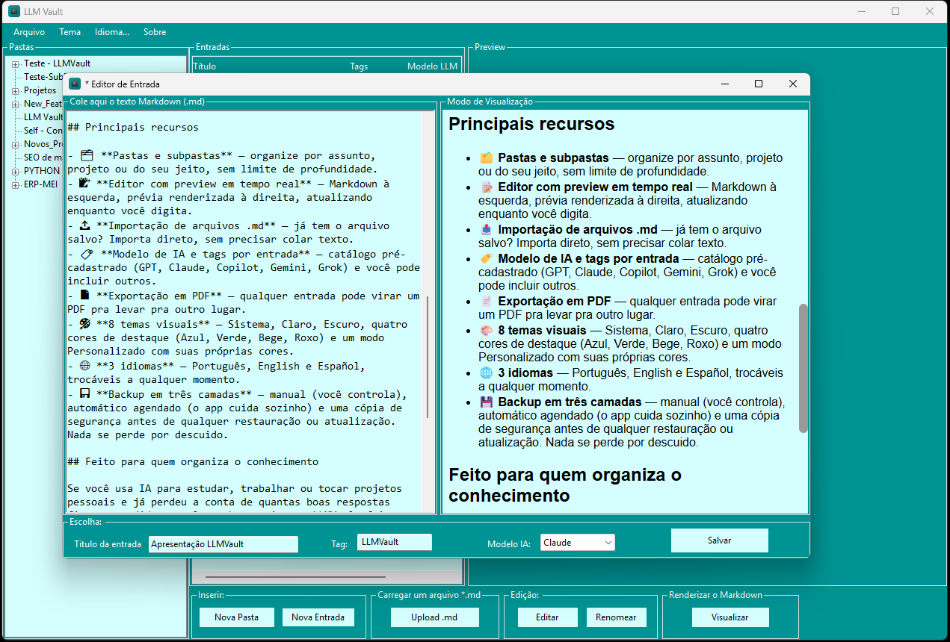Click the Titulo da entrada input field
950x642 pixels.
click(223, 544)
